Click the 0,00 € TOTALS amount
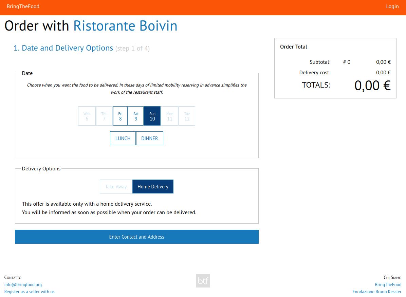This screenshot has height=297, width=406. pyautogui.click(x=372, y=86)
